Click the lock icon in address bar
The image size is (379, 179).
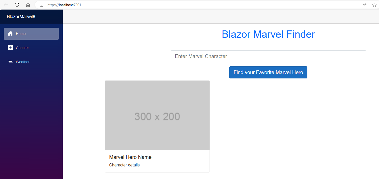point(42,5)
